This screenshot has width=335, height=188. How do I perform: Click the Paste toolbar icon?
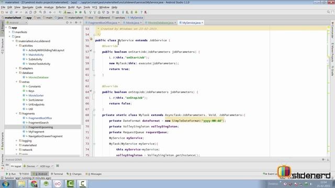click(x=35, y=13)
